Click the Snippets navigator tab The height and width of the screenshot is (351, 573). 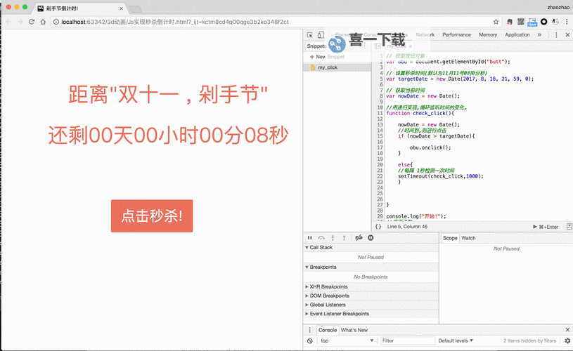316,46
